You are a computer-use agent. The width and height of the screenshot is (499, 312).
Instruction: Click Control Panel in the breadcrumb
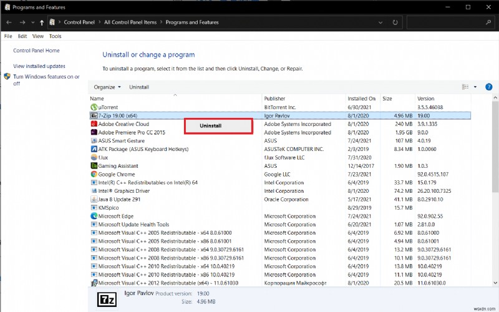tap(79, 22)
